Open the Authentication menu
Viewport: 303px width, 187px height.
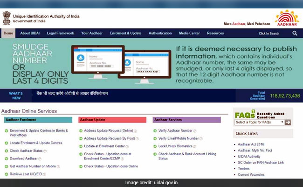coord(160,33)
